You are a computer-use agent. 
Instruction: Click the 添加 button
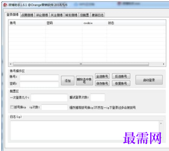click(68, 81)
